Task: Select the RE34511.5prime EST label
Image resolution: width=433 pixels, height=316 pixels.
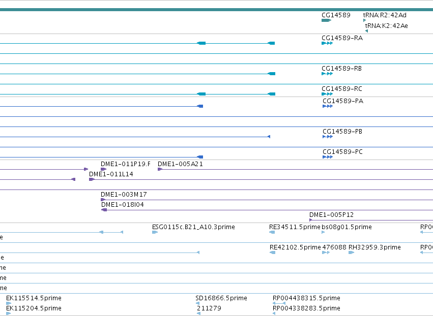Action: [295, 227]
